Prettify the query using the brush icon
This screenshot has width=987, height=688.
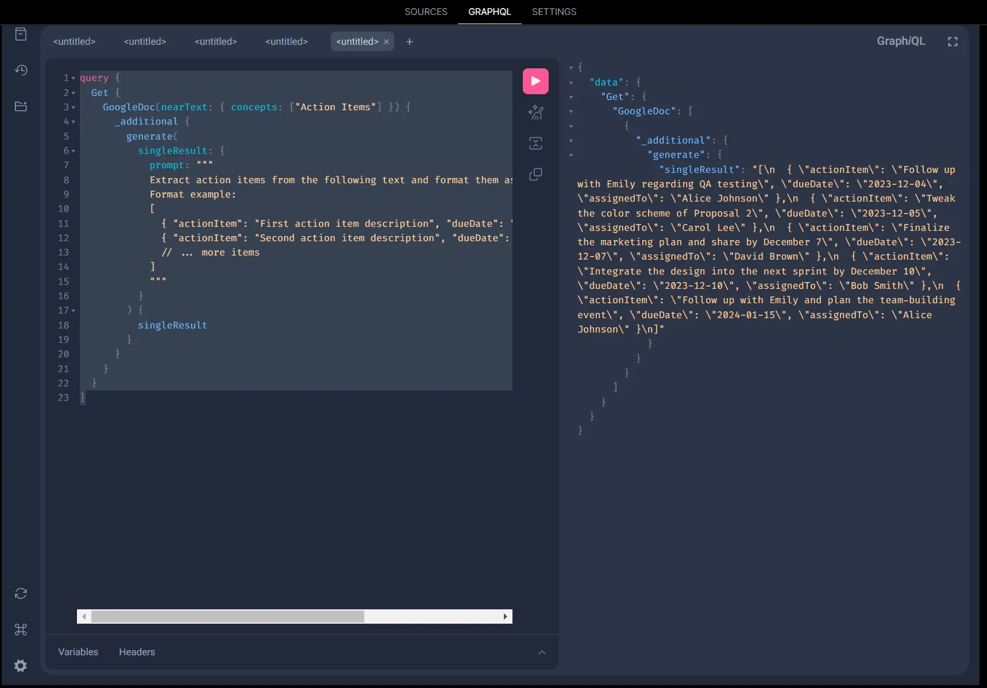coord(535,113)
